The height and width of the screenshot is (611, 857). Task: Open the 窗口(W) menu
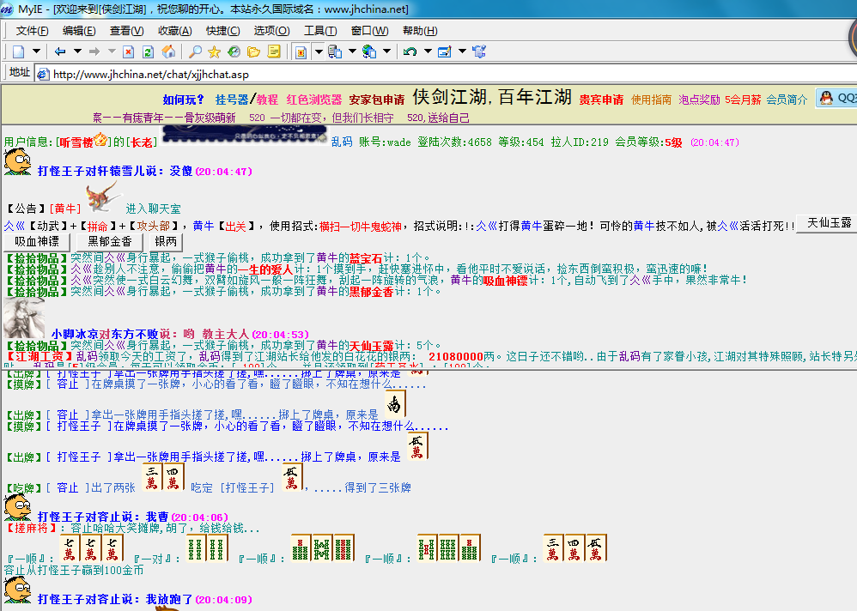(x=369, y=31)
